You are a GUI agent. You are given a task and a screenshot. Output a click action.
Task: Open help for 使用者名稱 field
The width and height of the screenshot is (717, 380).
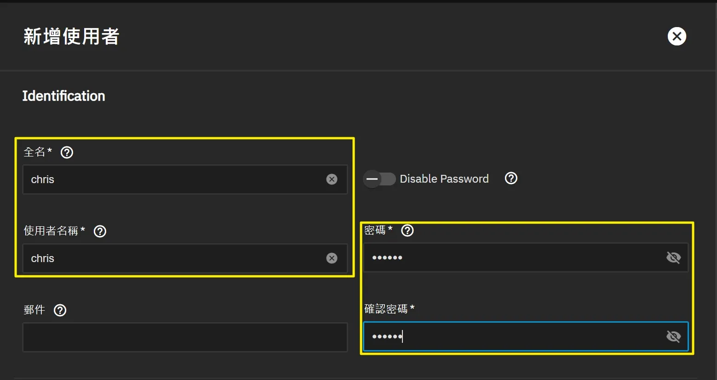[x=100, y=231]
